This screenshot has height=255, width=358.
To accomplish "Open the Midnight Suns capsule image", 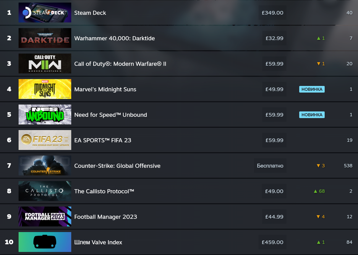I will click(45, 89).
